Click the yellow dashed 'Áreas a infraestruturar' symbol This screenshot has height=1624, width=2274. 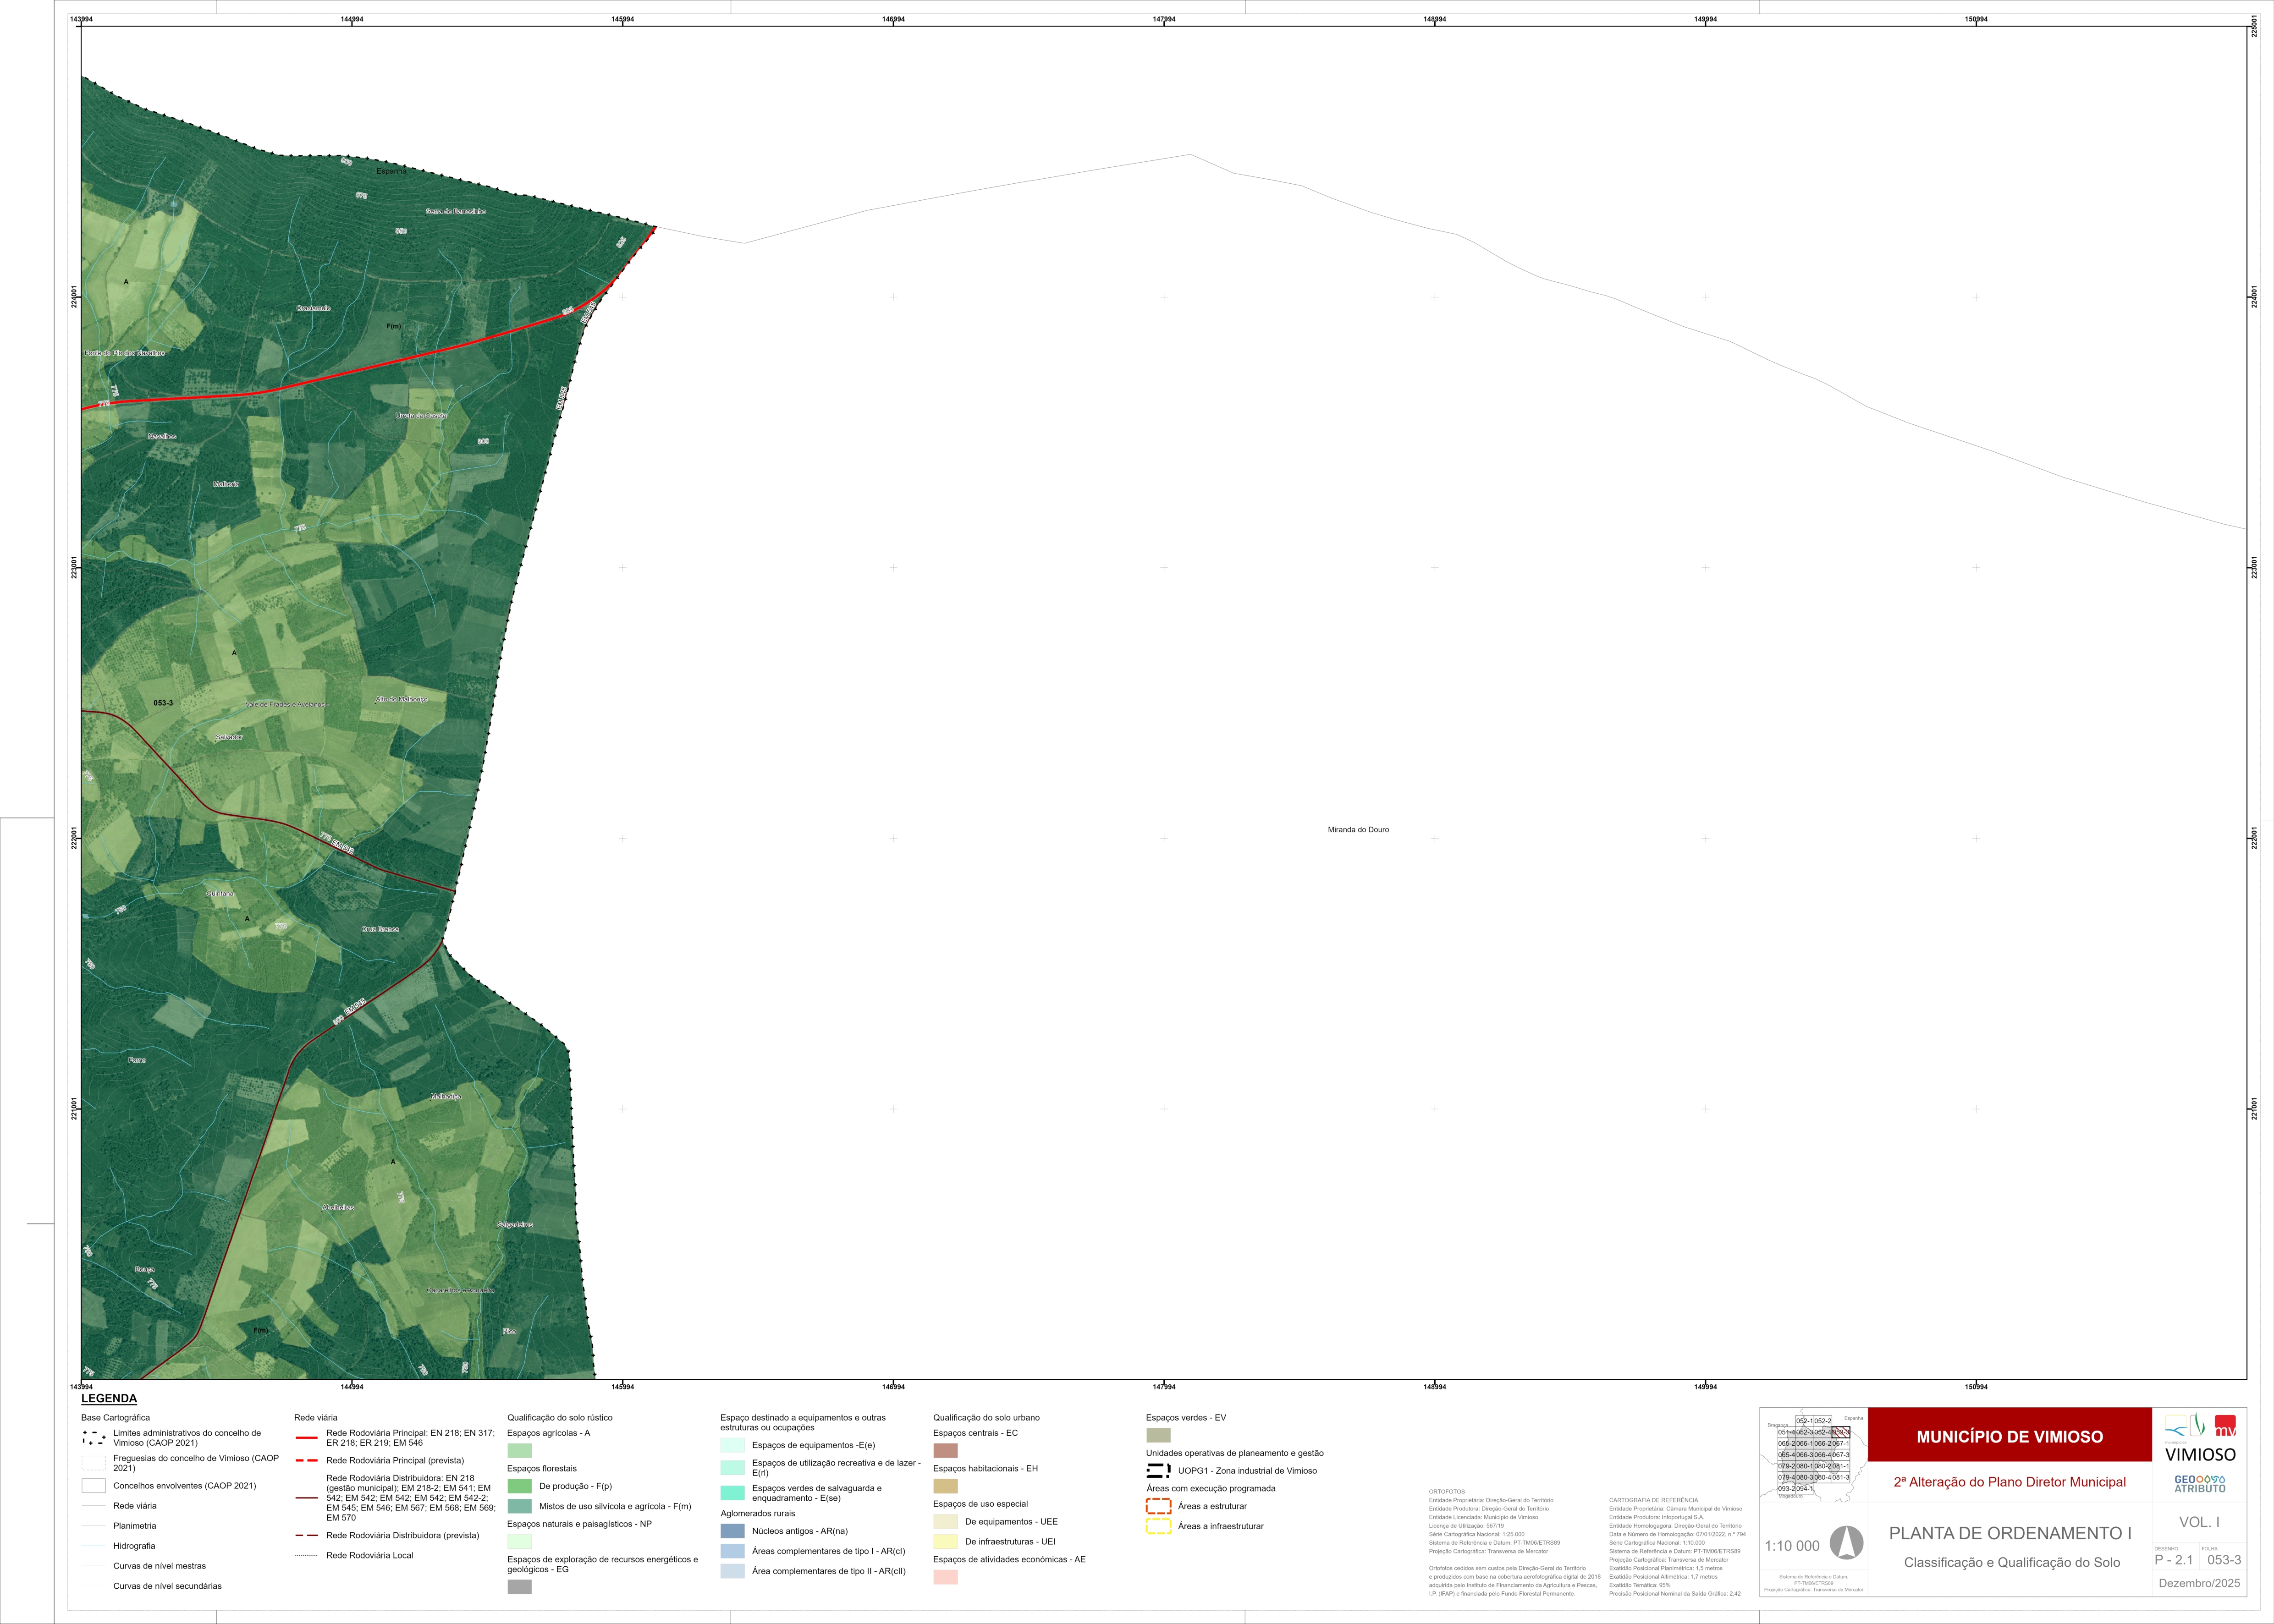(1158, 1526)
